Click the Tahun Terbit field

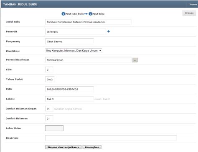coord(50,80)
